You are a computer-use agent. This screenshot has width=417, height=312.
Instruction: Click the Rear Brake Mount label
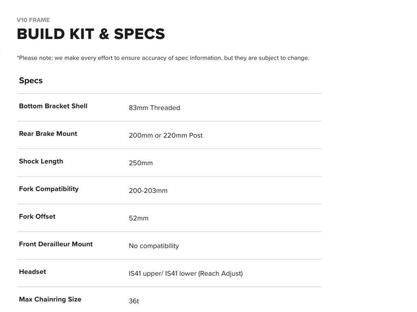click(x=48, y=134)
